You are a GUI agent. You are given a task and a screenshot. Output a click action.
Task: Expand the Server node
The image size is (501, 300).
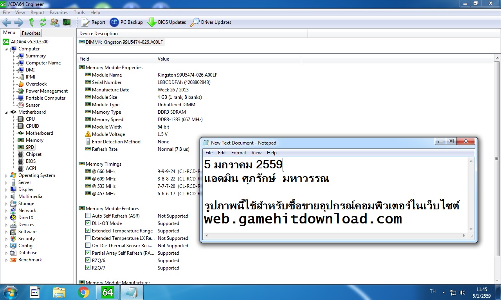click(6, 183)
